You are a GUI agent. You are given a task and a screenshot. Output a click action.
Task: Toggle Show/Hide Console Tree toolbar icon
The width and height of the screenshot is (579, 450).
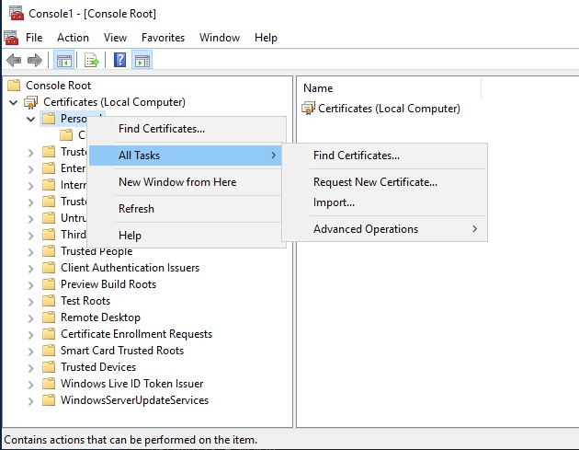(x=64, y=60)
